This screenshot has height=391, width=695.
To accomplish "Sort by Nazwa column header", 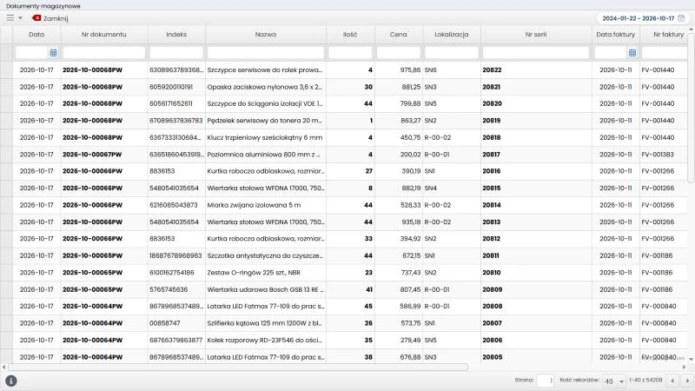I will click(266, 34).
